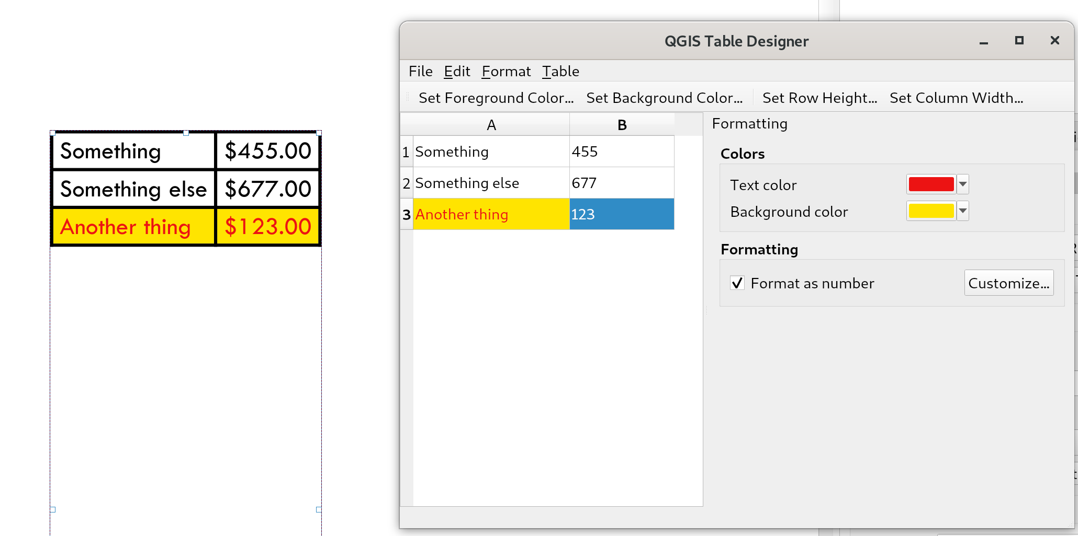1078x536 pixels.
Task: Expand the Text color dropdown arrow
Action: point(963,184)
